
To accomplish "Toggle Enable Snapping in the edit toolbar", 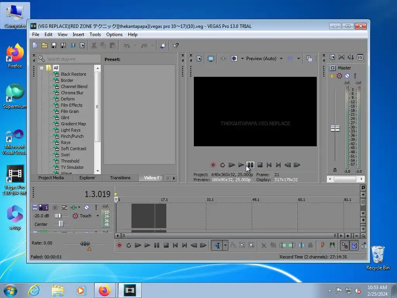I will click(x=345, y=245).
